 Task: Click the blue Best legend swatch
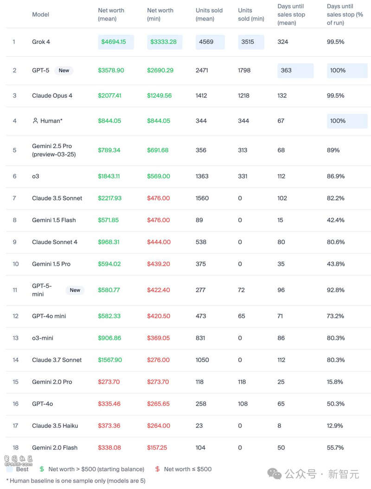[9, 469]
